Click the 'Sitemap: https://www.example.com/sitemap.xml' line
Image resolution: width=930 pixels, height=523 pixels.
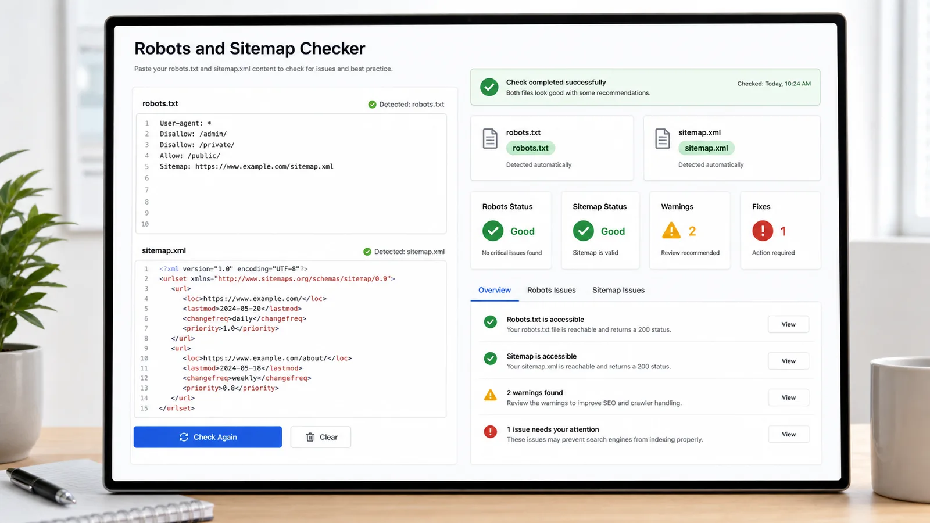point(246,166)
